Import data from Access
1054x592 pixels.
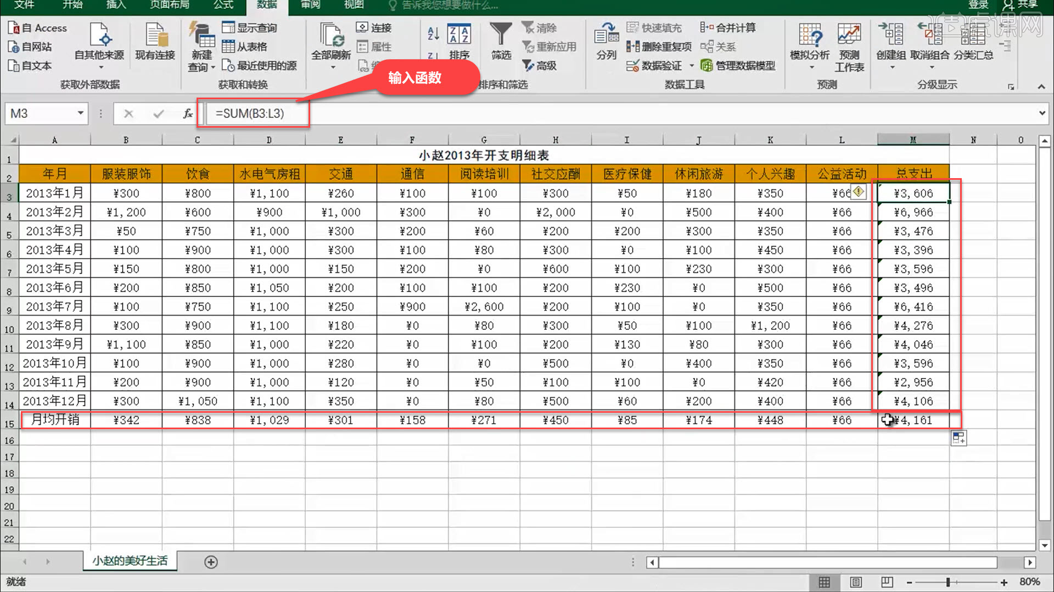[x=37, y=28]
